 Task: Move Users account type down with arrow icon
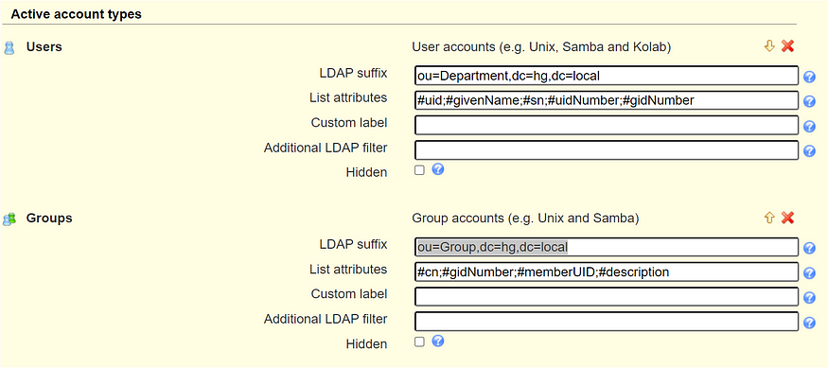[769, 46]
